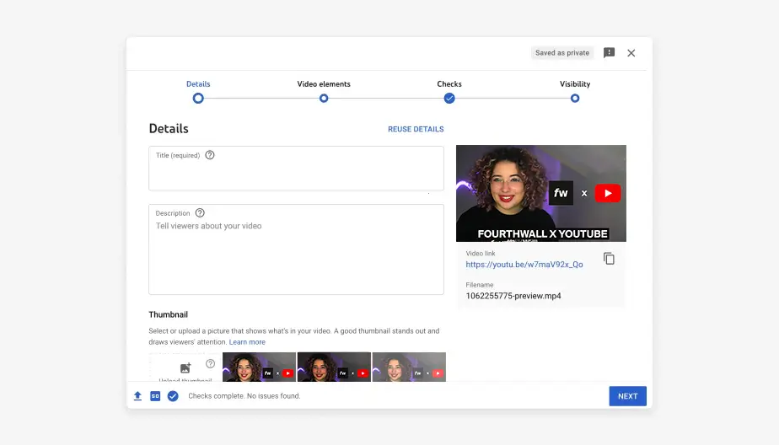Click the SD processing status icon

tap(155, 396)
